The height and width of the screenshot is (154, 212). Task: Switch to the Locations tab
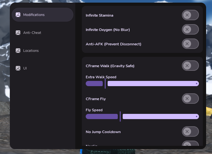(31, 51)
